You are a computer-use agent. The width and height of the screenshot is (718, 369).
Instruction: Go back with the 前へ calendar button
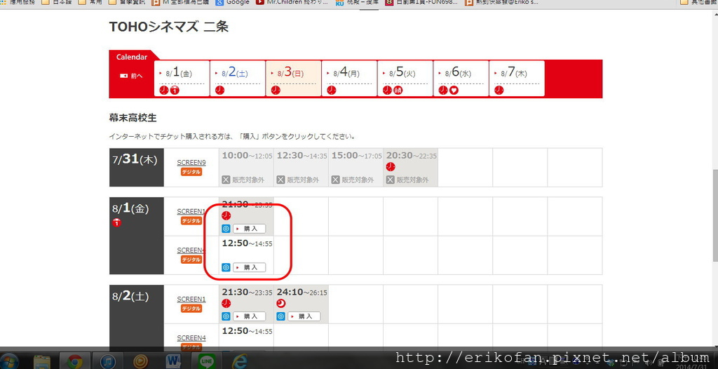pyautogui.click(x=131, y=76)
